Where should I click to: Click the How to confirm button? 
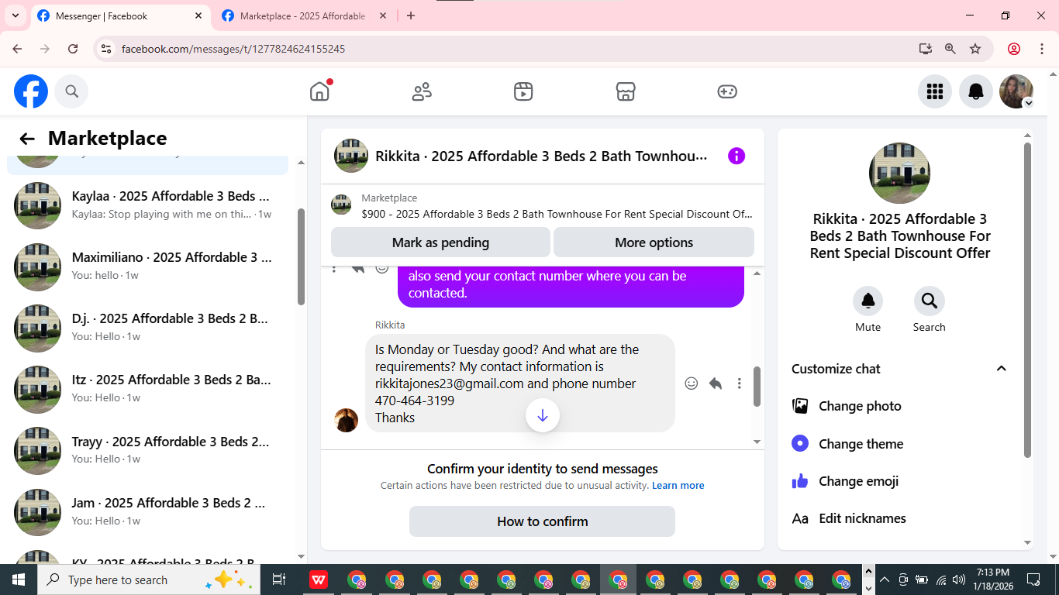(542, 521)
